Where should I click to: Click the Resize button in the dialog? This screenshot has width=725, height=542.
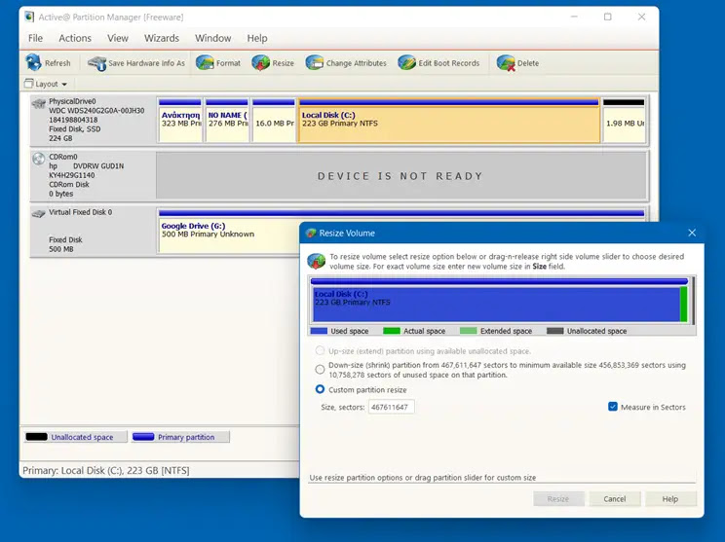558,499
